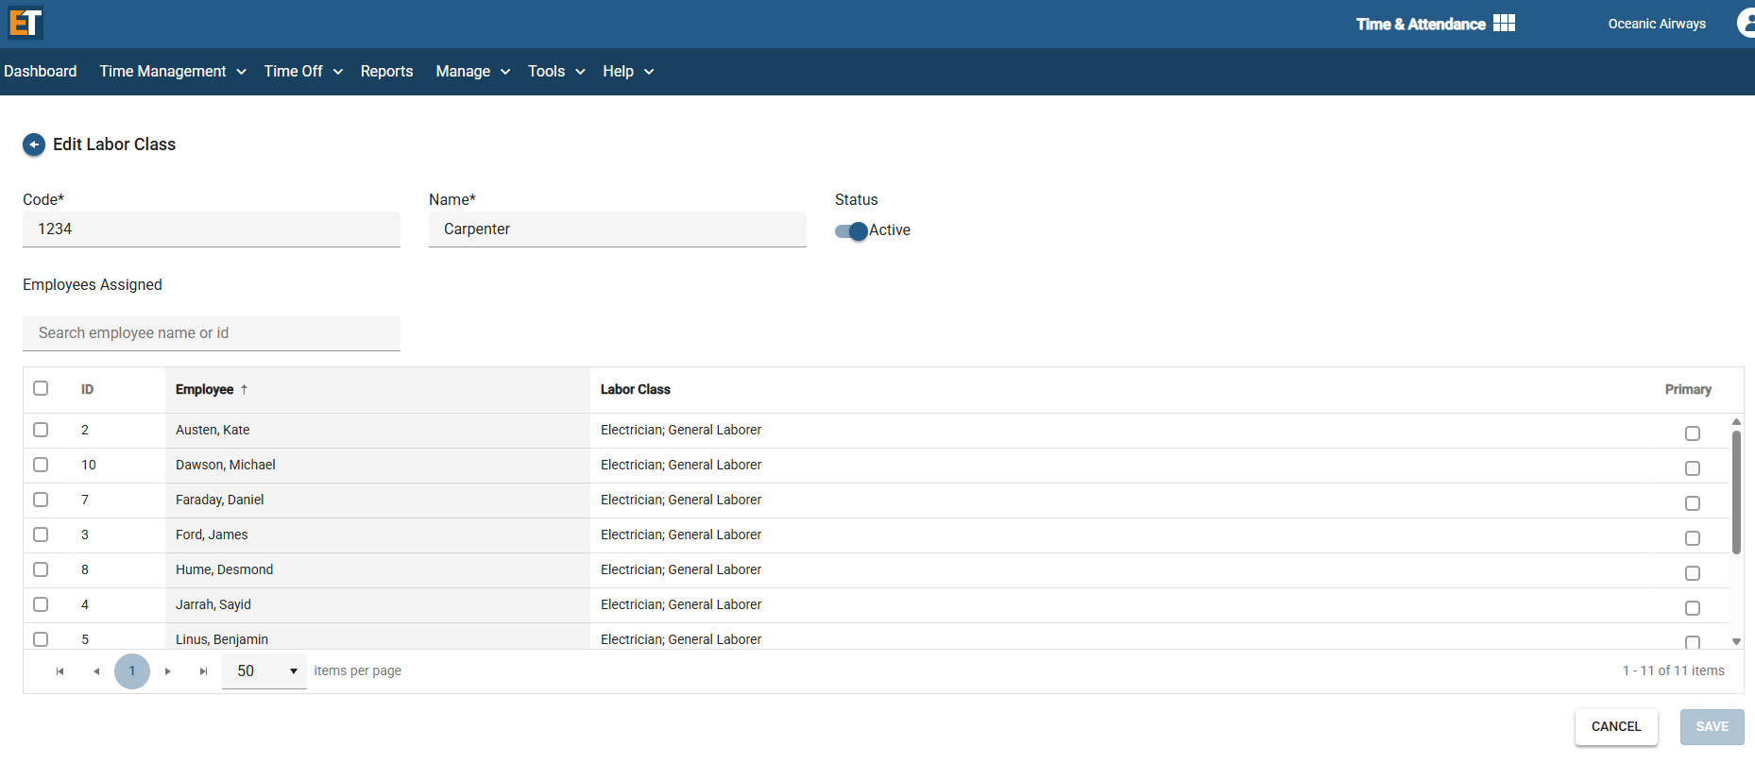
Task: Select the row checkbox for Faraday, Daniel
Action: tap(41, 500)
